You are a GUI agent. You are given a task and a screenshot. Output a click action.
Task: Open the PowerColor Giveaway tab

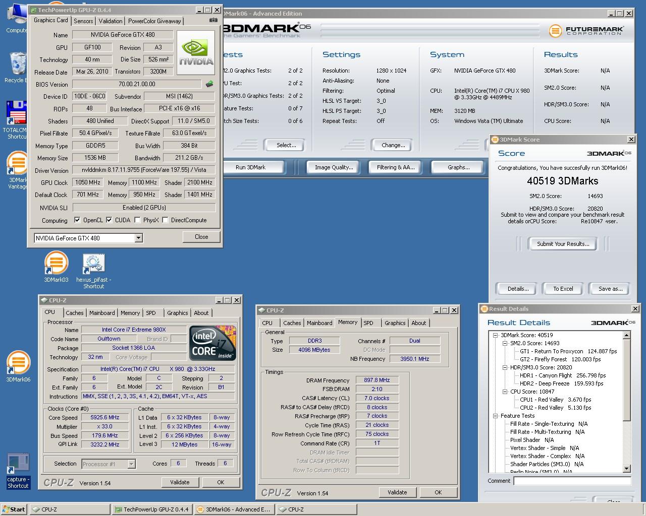[x=154, y=21]
